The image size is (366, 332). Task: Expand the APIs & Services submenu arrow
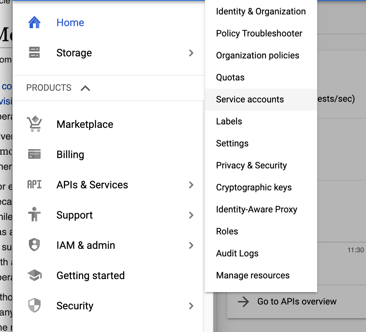[191, 185]
